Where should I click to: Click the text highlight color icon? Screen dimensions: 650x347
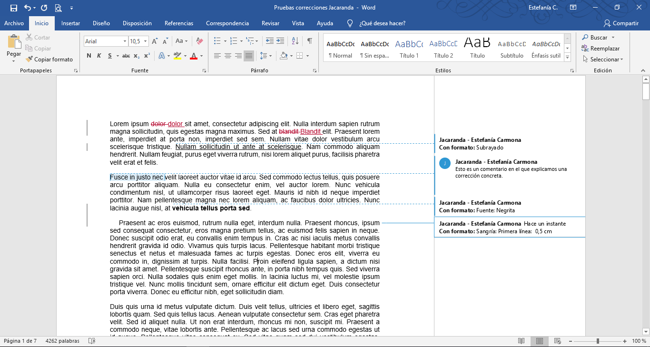177,55
